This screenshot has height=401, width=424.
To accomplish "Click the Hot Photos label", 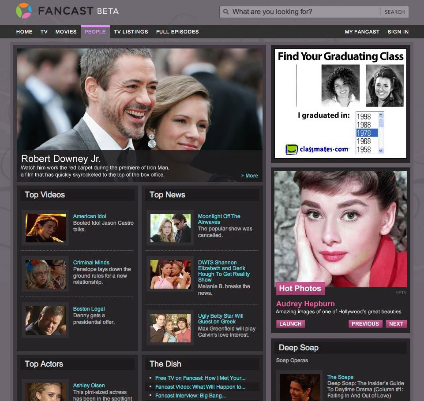I will (300, 288).
